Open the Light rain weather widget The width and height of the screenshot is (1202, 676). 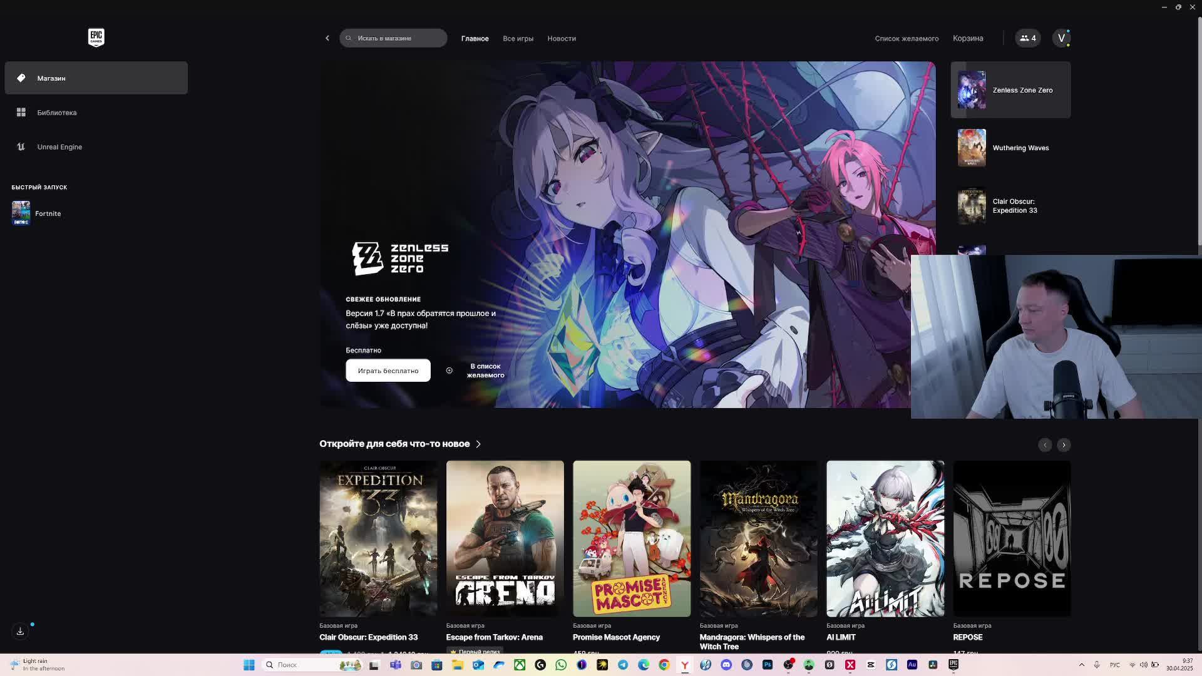coord(39,665)
